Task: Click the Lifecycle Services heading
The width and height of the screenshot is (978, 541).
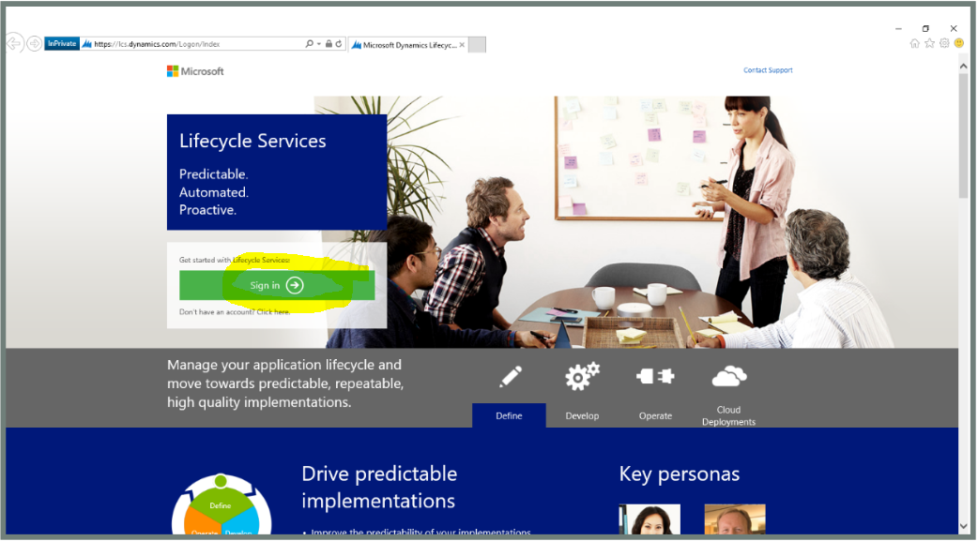Action: pos(252,141)
